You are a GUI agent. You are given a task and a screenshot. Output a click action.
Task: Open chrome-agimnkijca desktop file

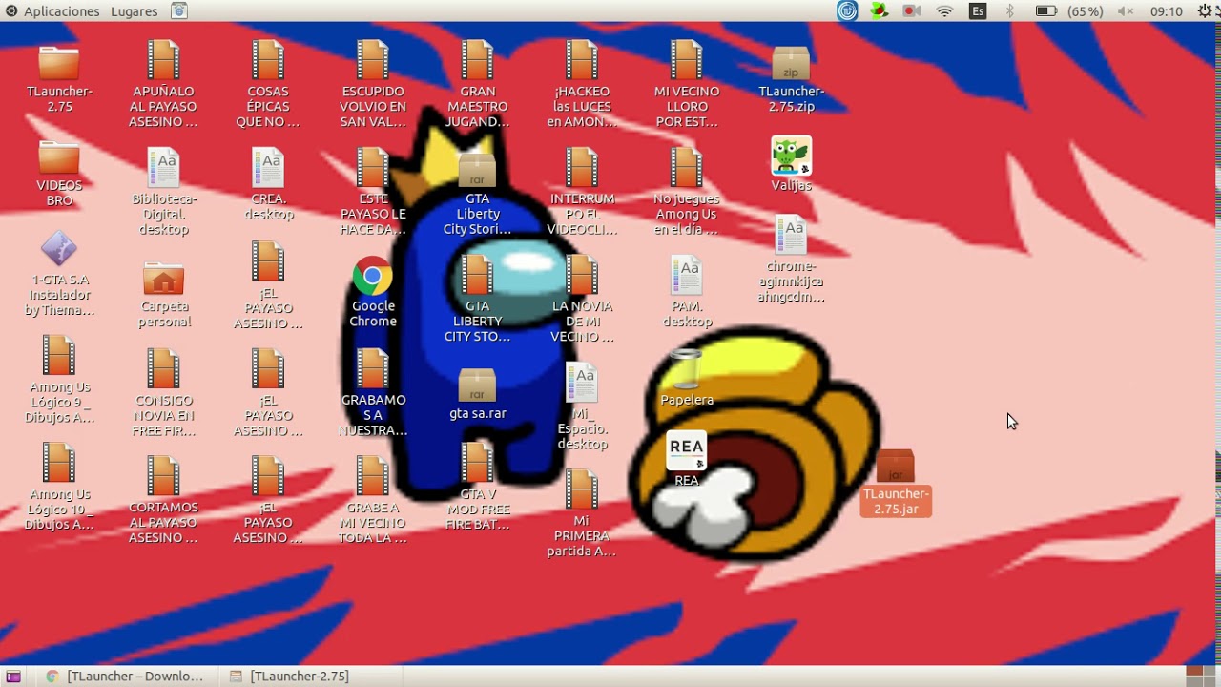tap(791, 236)
